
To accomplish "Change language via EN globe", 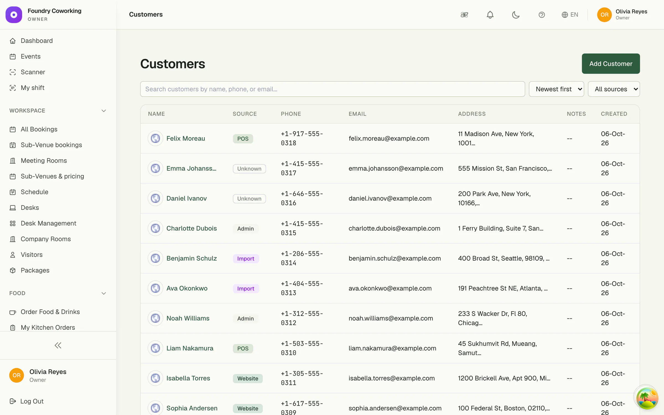I will 570,15.
